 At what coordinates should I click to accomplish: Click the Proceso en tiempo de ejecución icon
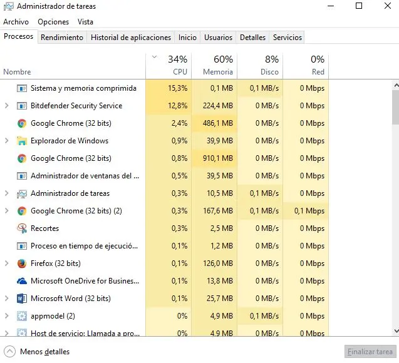(x=22, y=246)
